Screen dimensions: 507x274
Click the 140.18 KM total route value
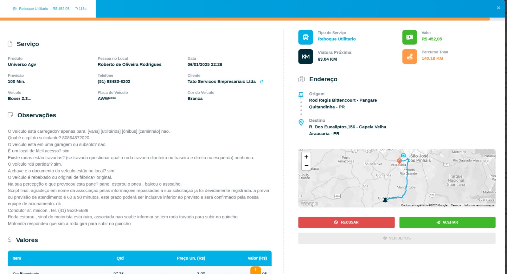pos(432,58)
